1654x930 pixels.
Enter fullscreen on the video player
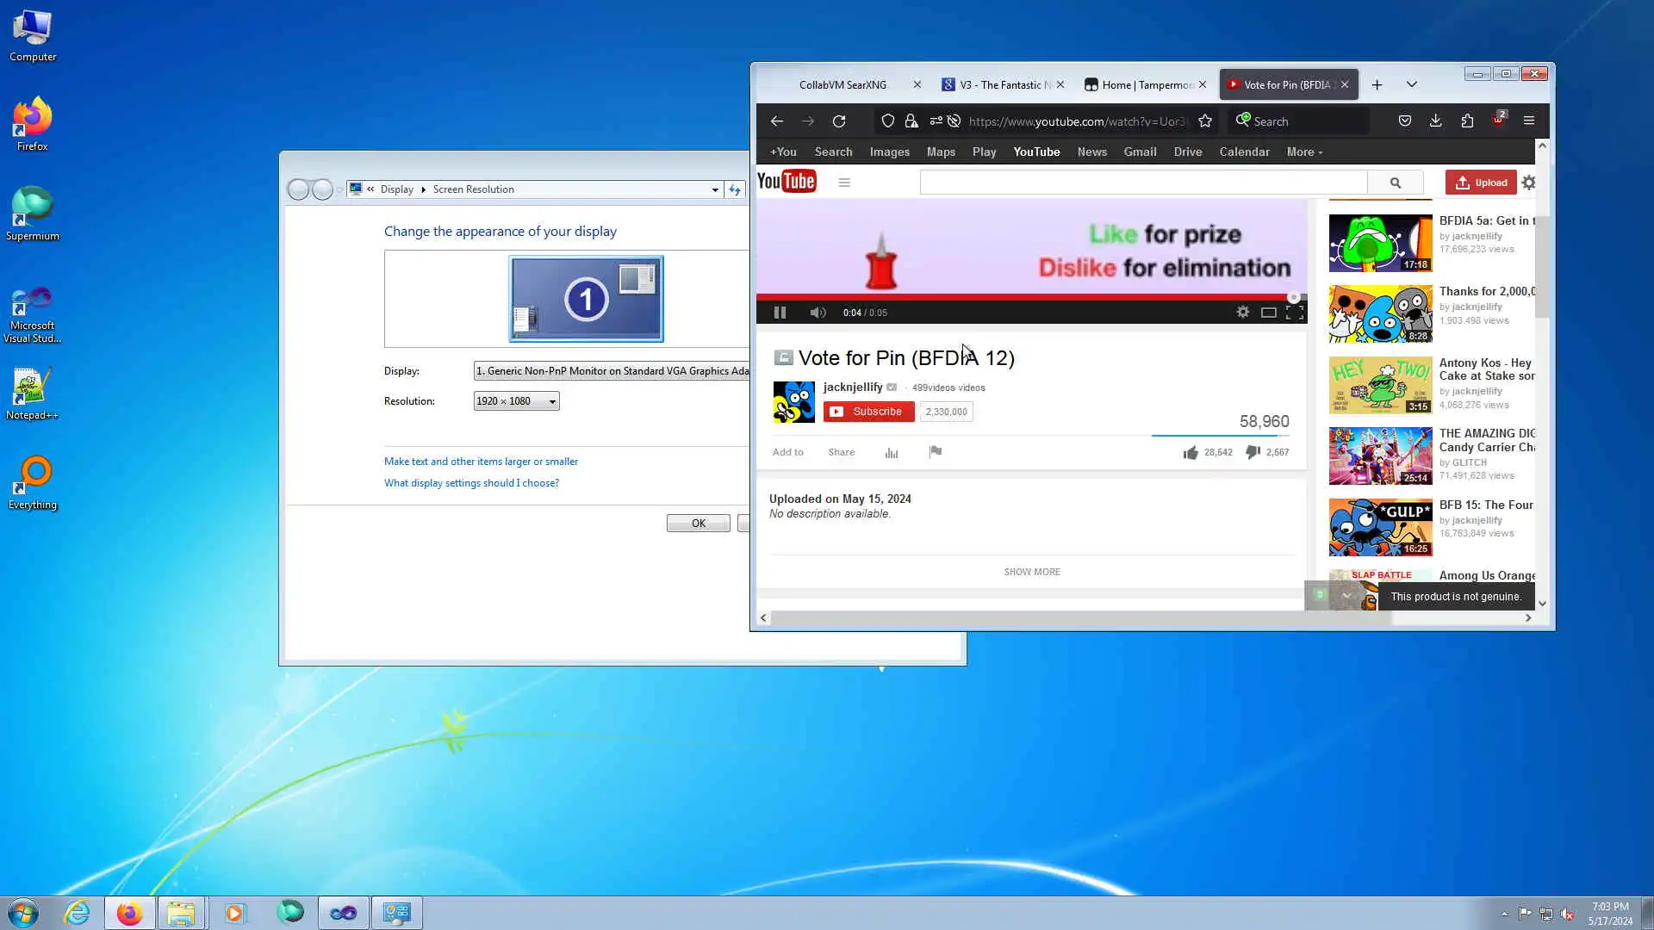coord(1294,313)
